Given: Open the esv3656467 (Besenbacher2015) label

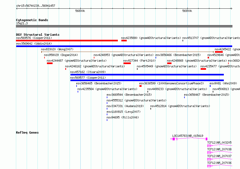Looking at the screenshot, I should click(x=207, y=95).
